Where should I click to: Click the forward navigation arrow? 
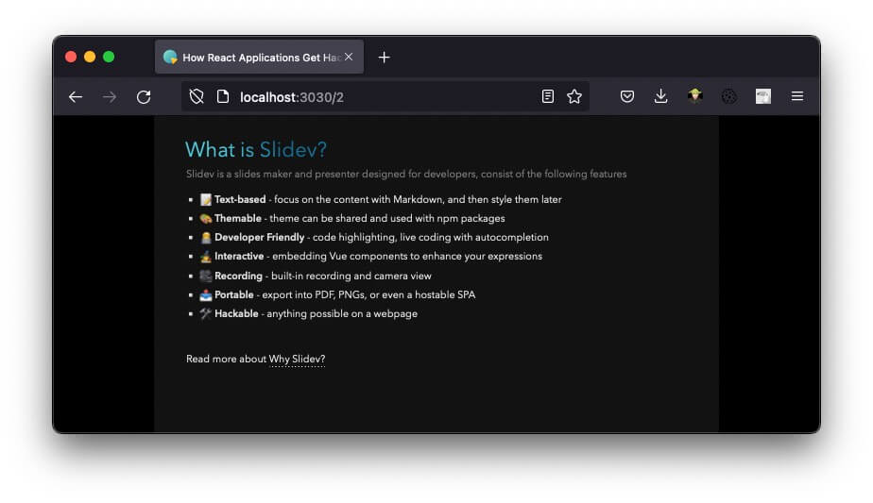[x=110, y=97]
